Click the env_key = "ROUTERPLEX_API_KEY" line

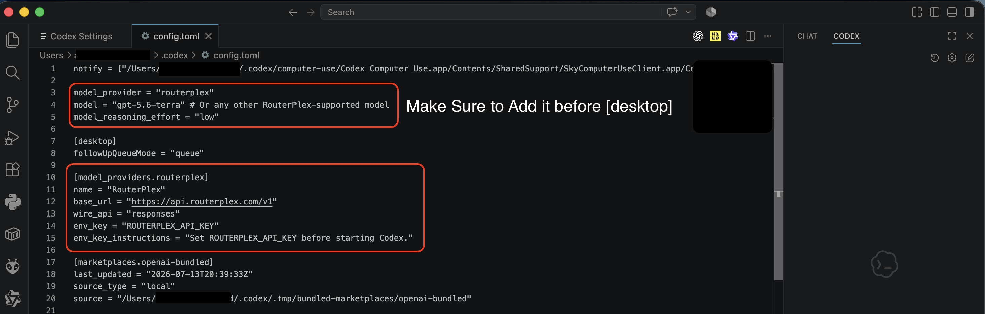146,226
